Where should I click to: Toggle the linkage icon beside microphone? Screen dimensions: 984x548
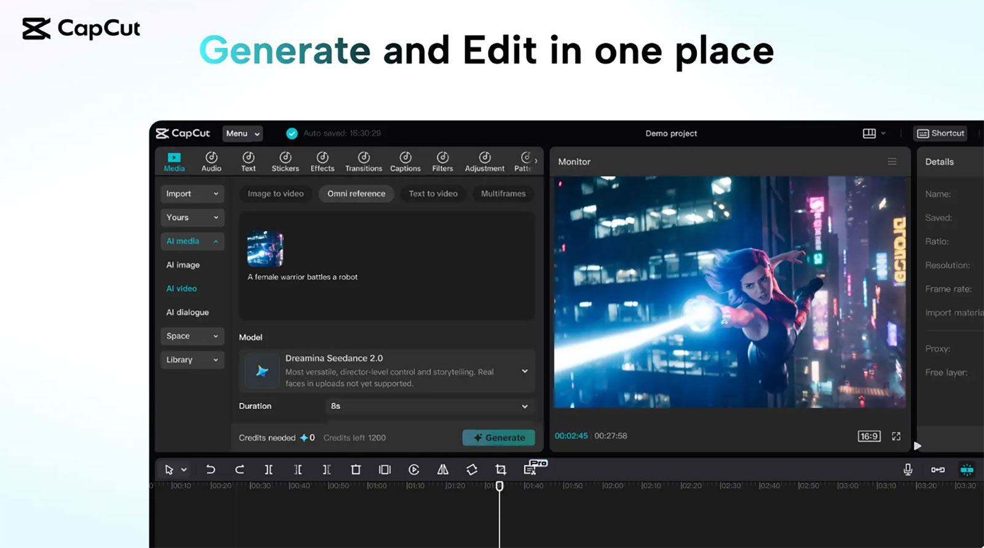pyautogui.click(x=937, y=470)
